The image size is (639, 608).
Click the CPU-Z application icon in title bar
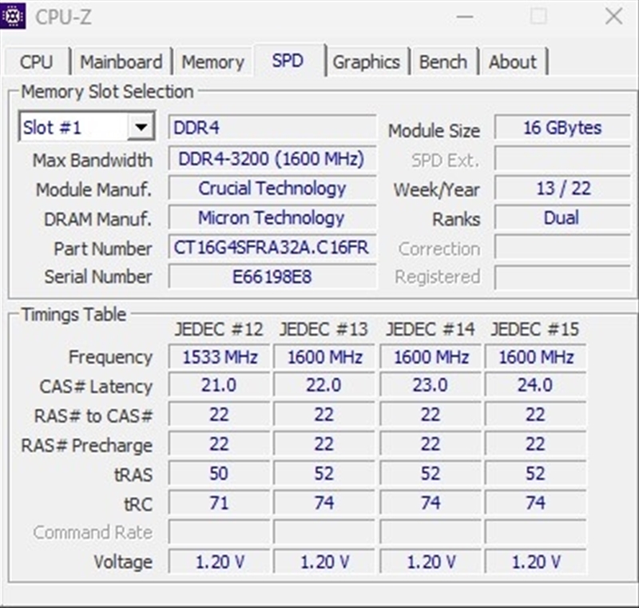pos(13,16)
